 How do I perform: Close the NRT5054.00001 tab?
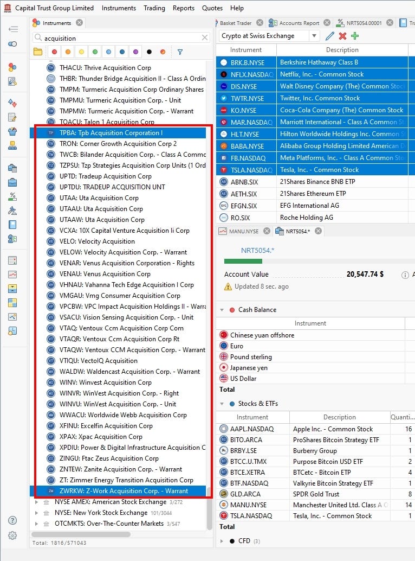coord(390,23)
